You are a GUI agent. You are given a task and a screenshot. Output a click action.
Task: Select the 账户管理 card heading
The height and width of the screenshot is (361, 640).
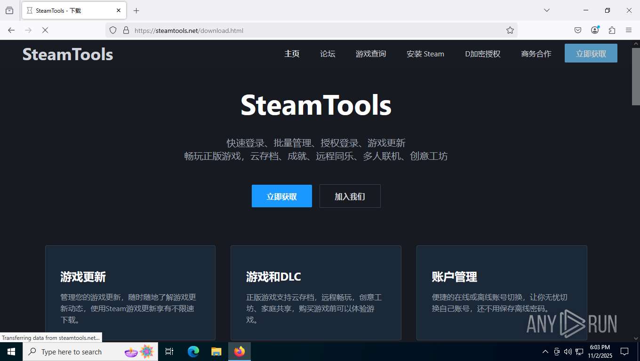pos(455,277)
